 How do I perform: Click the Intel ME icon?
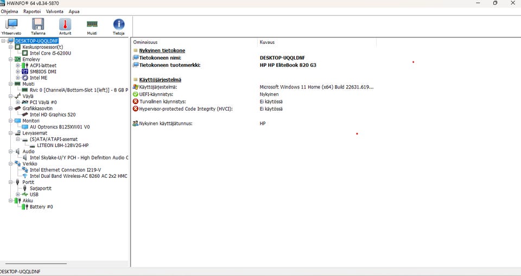click(25, 78)
